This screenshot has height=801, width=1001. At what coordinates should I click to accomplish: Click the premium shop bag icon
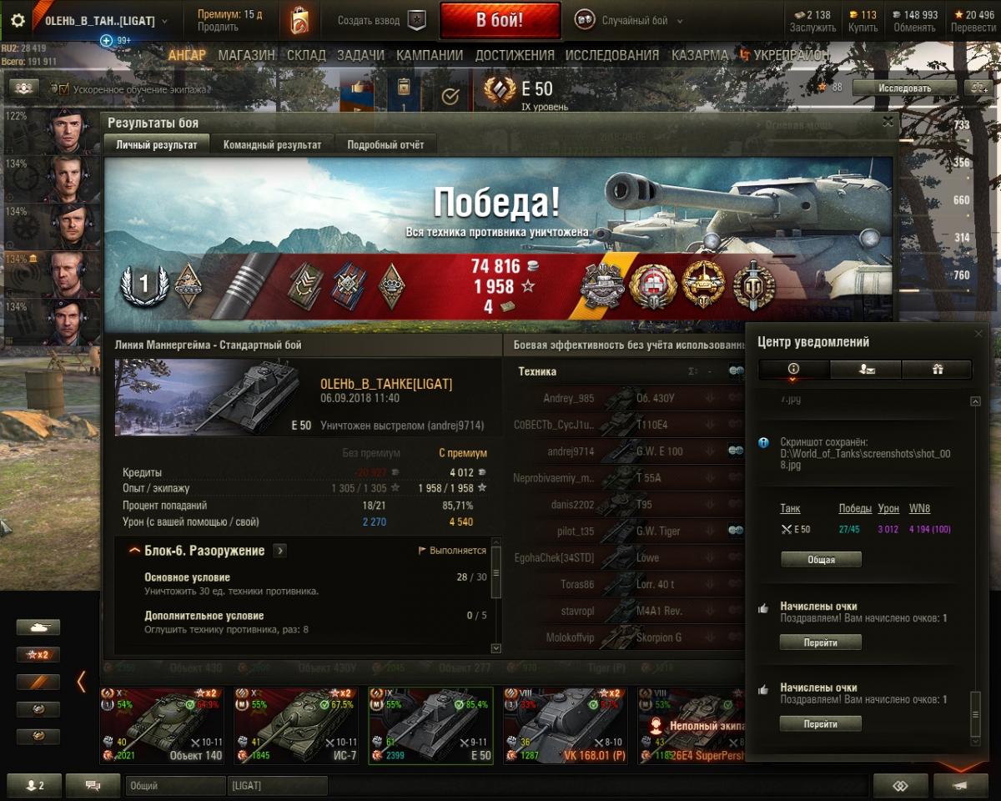pos(299,20)
